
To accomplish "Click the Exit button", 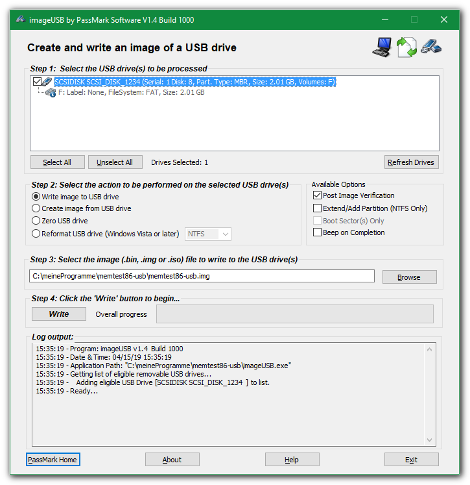I will [411, 460].
